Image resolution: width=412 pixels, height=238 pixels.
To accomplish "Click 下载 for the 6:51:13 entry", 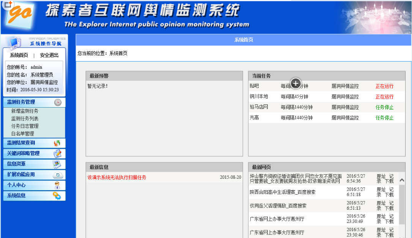I will (389, 208).
